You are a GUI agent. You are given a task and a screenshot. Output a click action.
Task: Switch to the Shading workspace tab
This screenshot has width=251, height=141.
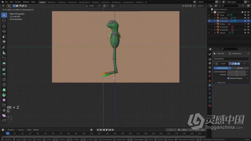[x=95, y=2]
